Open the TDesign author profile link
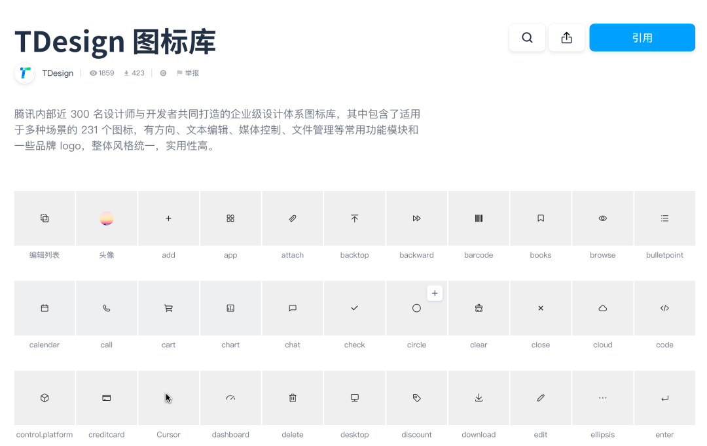707x446 pixels. pyautogui.click(x=58, y=73)
